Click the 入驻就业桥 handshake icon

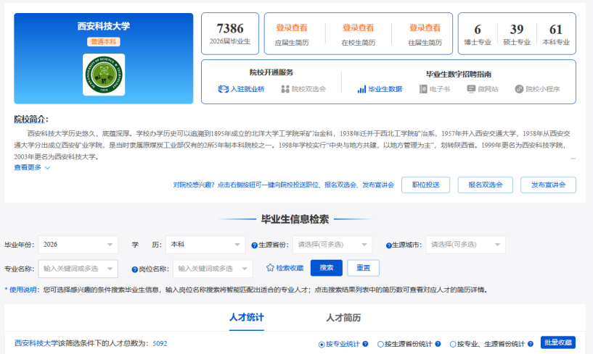(x=223, y=89)
